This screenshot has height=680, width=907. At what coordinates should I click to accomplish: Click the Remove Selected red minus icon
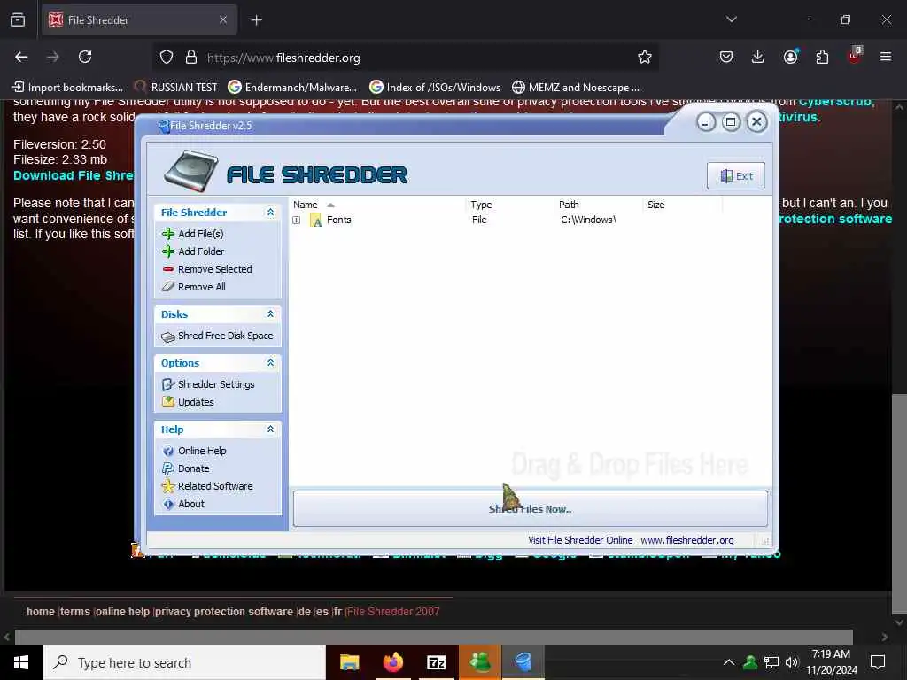(168, 269)
